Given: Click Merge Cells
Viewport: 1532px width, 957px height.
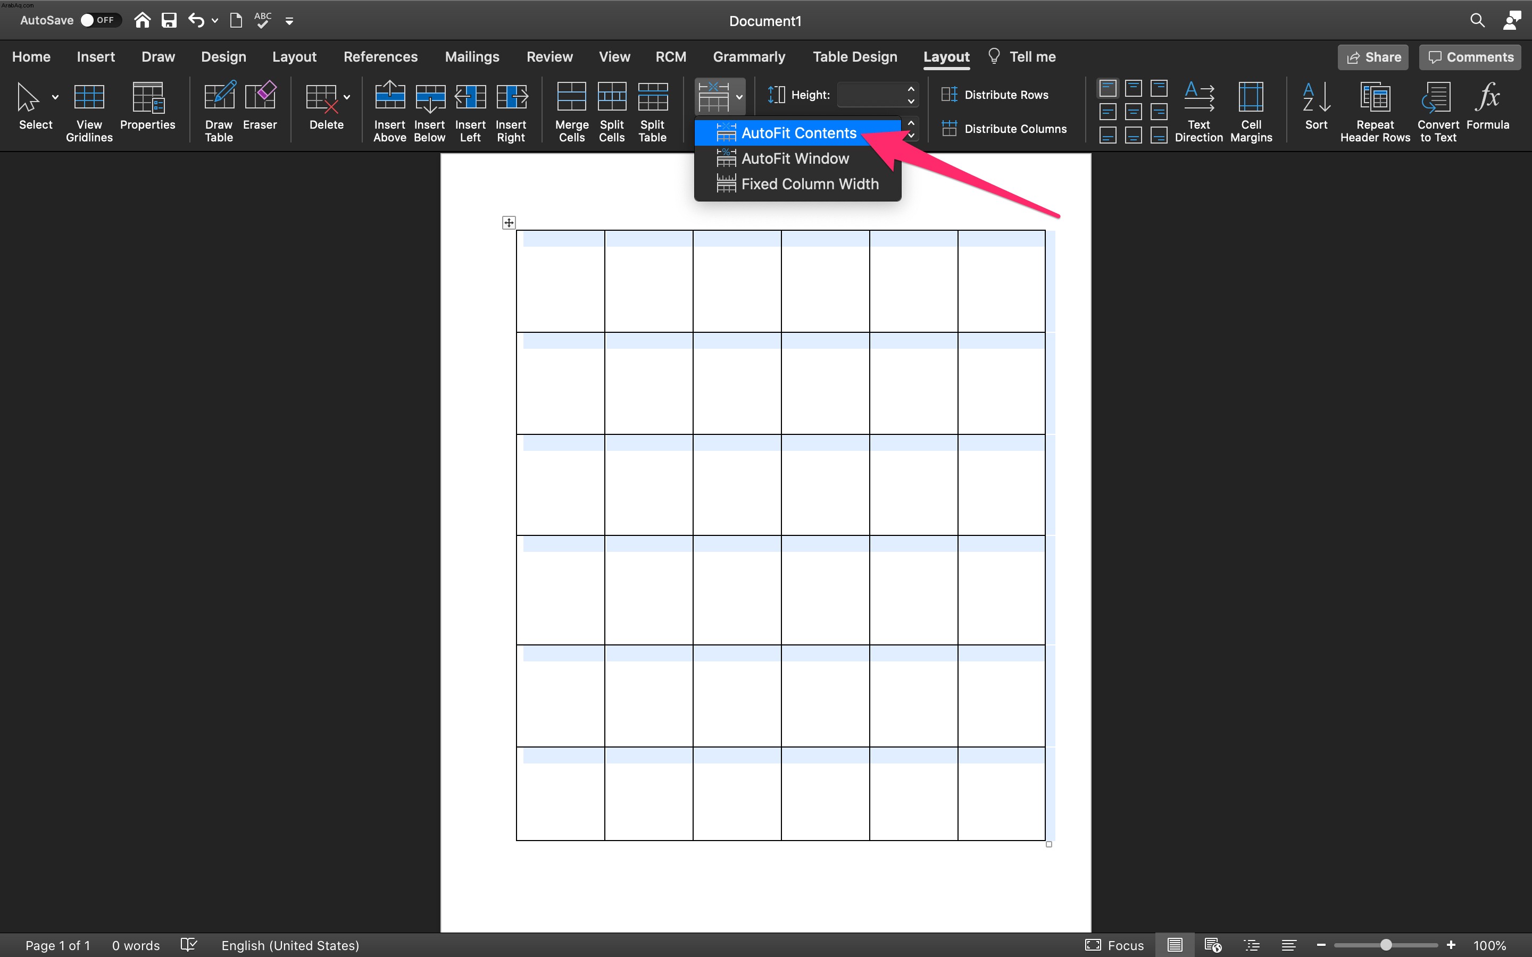Looking at the screenshot, I should tap(572, 112).
